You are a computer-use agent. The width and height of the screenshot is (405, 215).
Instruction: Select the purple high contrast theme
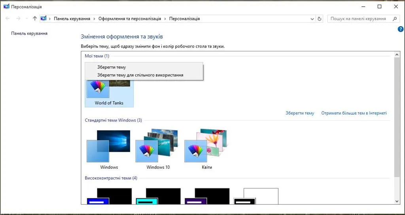[207, 196]
